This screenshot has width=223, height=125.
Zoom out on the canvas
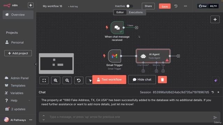[x=67, y=81]
